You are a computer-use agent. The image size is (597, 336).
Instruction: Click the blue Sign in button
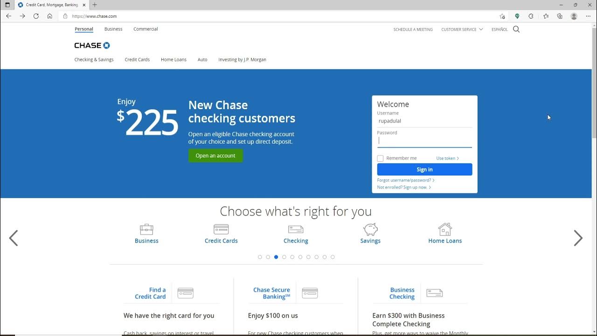click(x=424, y=169)
